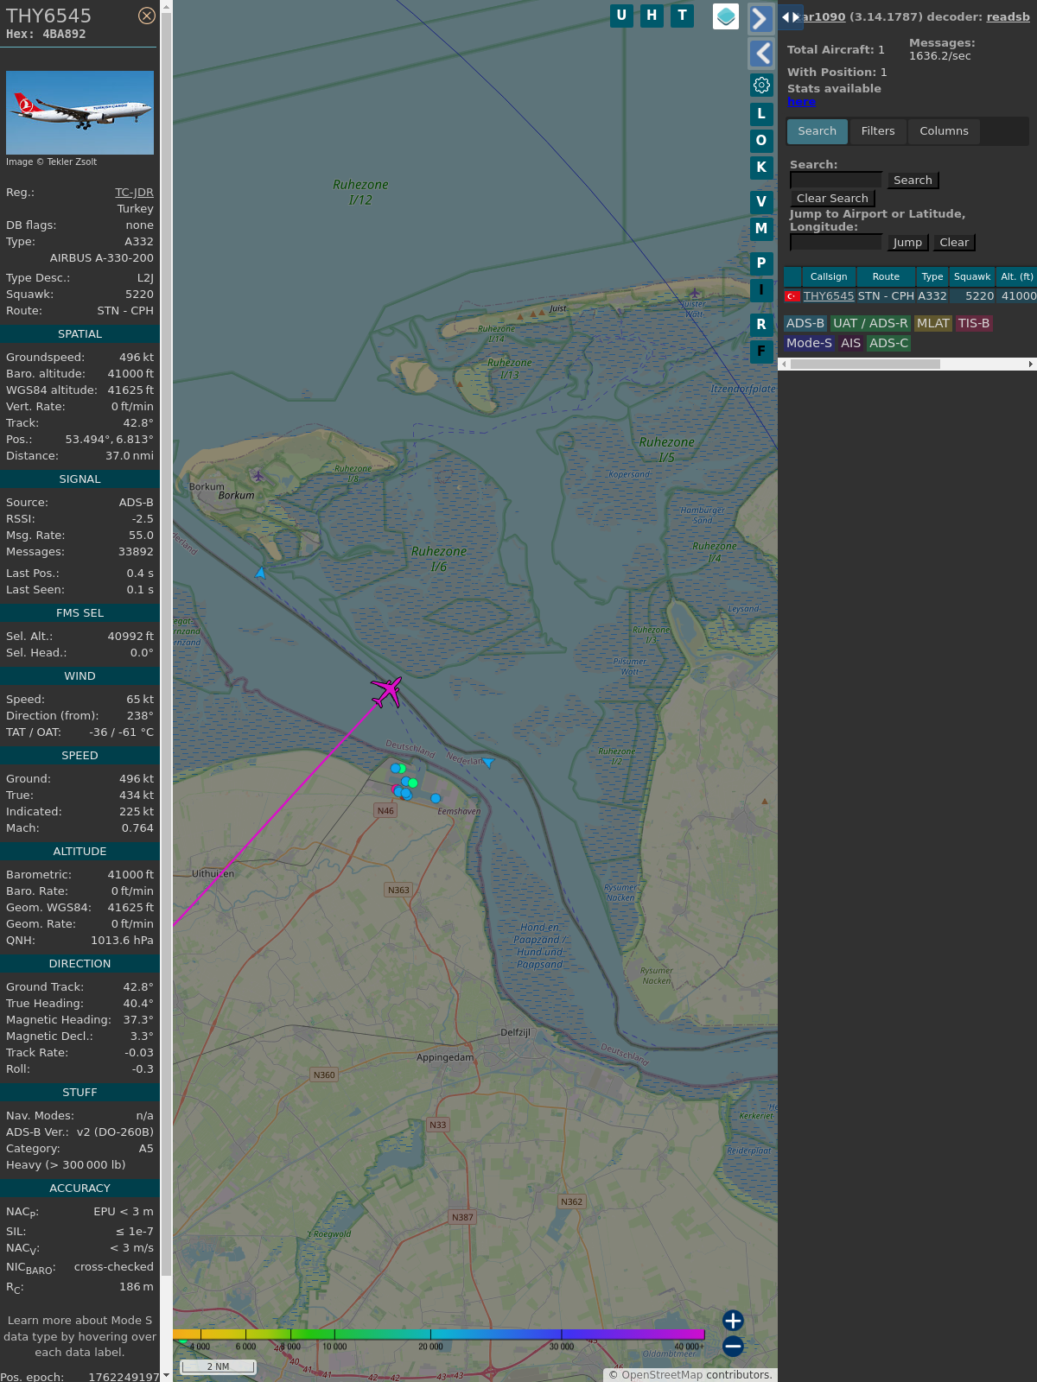Switch to the Search tab

(818, 131)
